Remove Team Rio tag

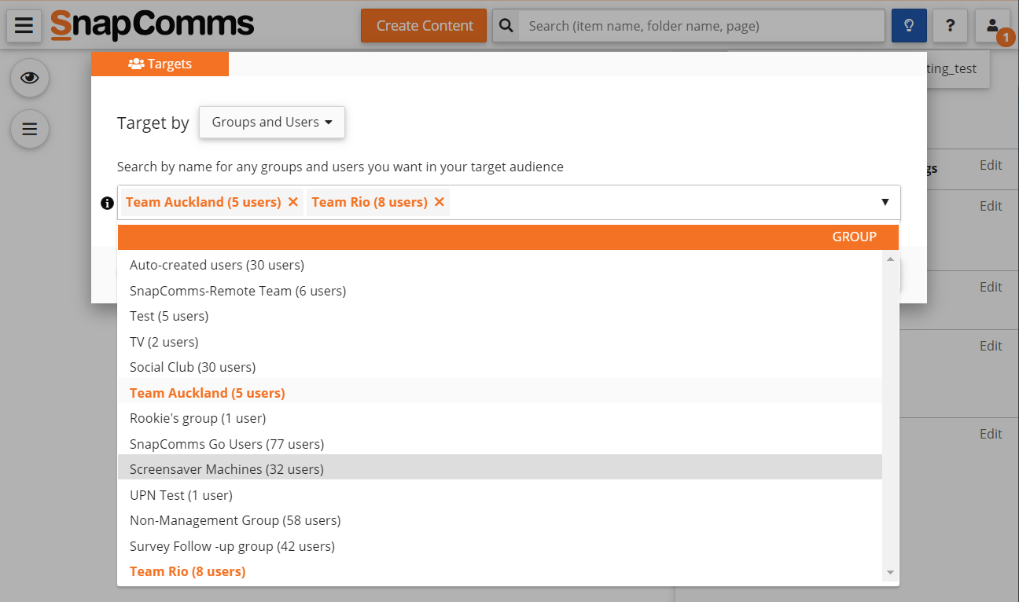point(440,202)
